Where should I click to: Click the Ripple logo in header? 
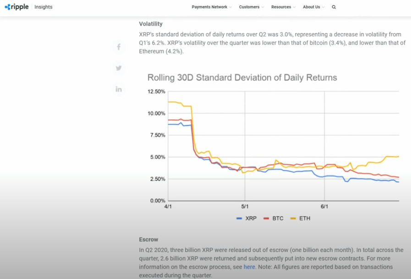16,7
